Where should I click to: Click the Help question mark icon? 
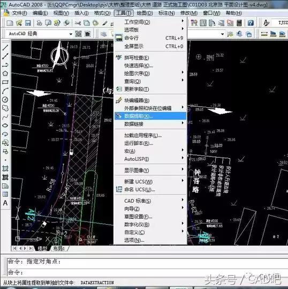coord(251,23)
